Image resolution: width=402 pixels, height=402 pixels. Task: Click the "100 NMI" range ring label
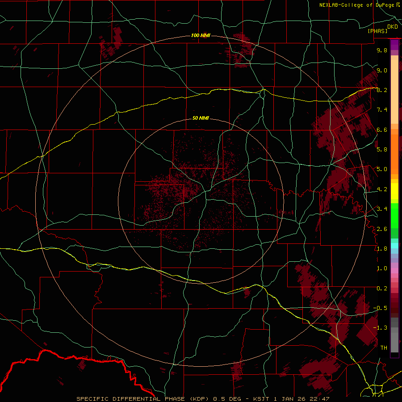(x=201, y=35)
